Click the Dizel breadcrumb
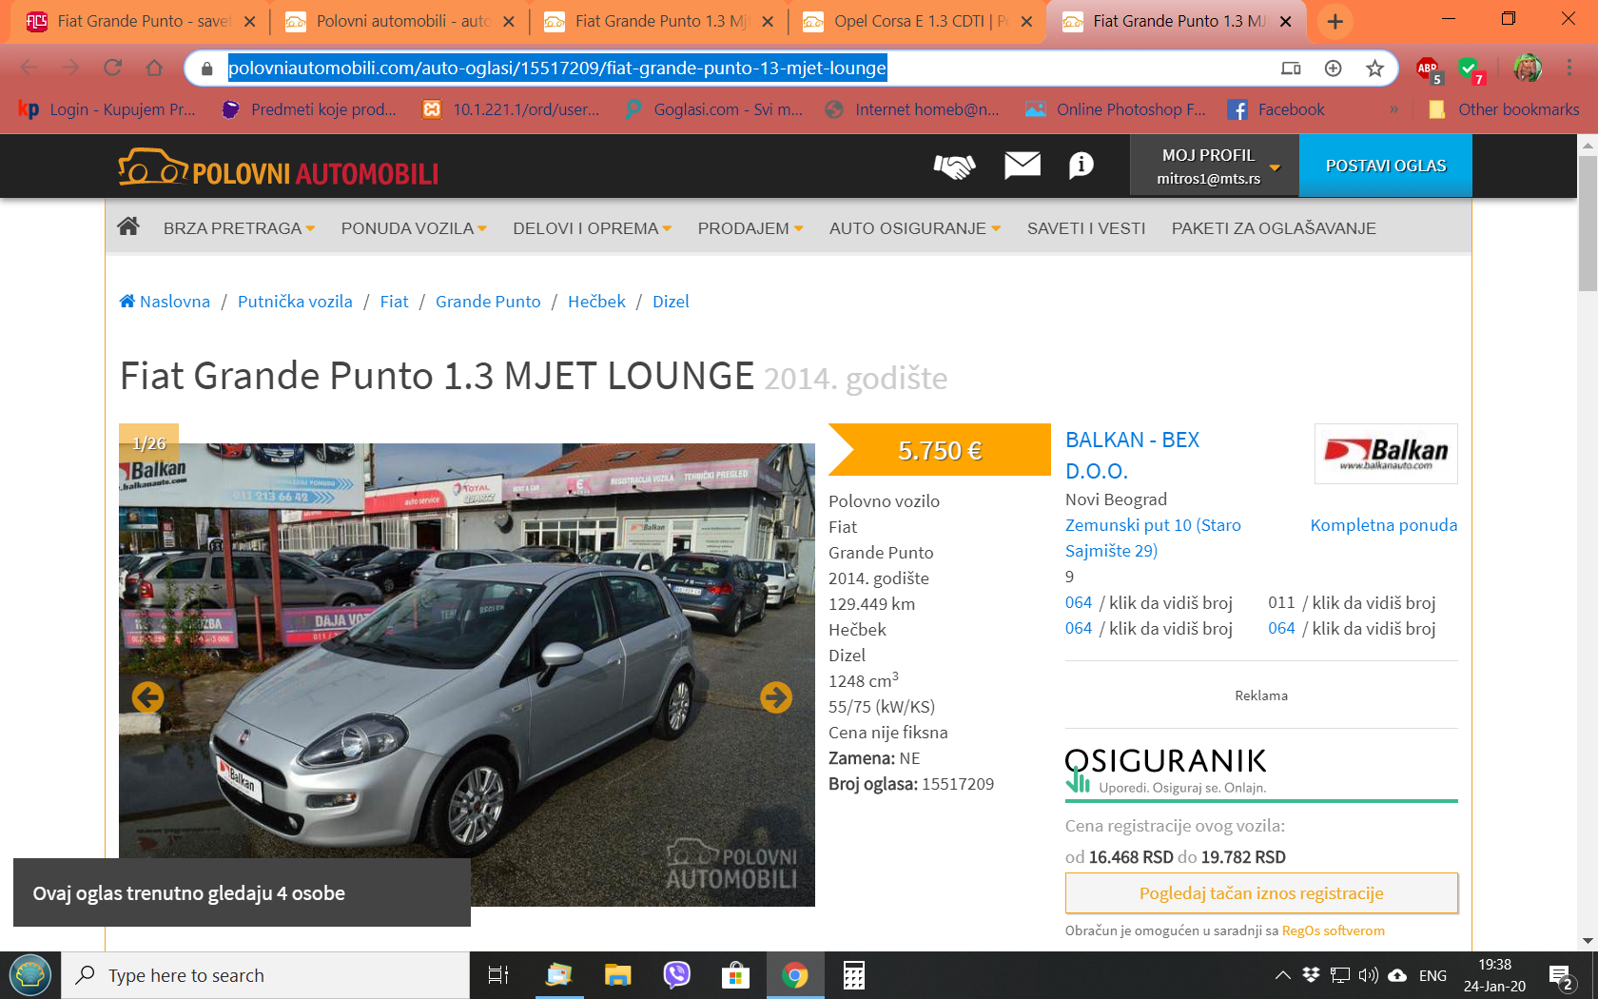Viewport: 1598px width, 999px height. point(671,302)
